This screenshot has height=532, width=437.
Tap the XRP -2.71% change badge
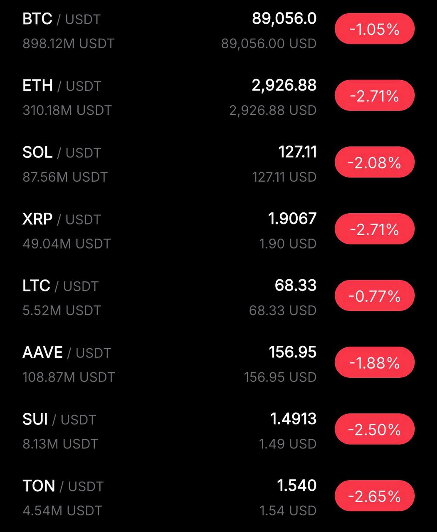[374, 229]
